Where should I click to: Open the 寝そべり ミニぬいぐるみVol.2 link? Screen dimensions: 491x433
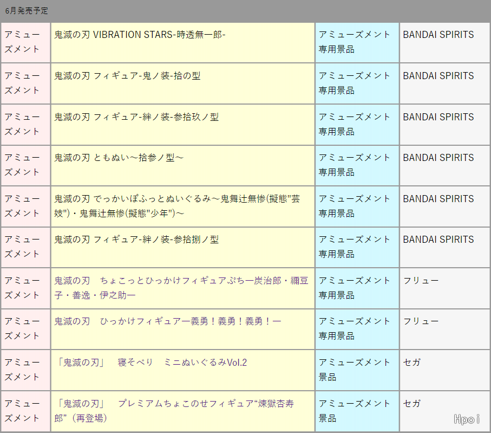[152, 363]
